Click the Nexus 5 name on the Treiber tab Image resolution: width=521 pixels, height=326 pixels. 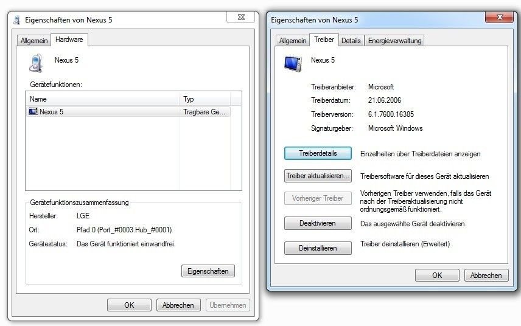[323, 60]
